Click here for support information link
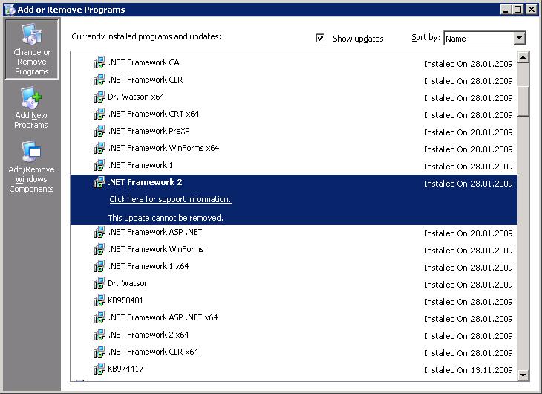The width and height of the screenshot is (542, 394). (x=170, y=199)
